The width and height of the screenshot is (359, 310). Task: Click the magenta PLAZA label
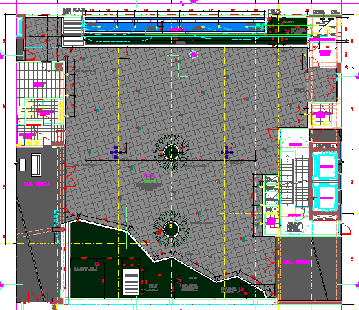150,175
